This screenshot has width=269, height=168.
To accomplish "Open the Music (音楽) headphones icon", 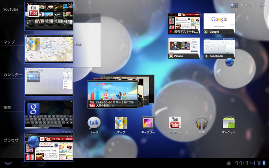I will coord(202,123).
